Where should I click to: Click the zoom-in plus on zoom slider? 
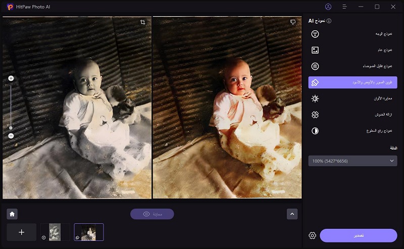coord(11,78)
